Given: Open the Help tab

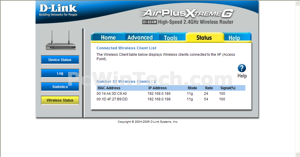Looking at the screenshot, I should pyautogui.click(x=234, y=38).
